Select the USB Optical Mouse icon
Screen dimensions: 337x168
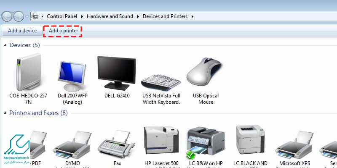click(x=204, y=72)
